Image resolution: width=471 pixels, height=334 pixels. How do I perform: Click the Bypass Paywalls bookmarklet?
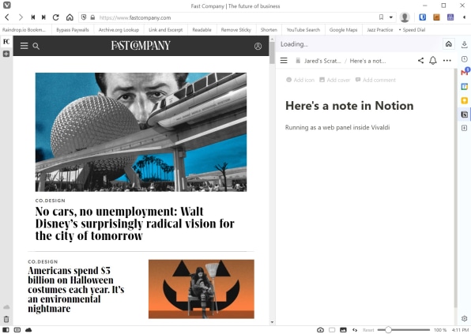[73, 30]
